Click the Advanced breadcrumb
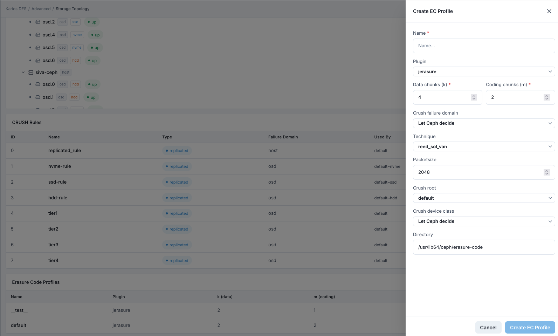 click(41, 9)
